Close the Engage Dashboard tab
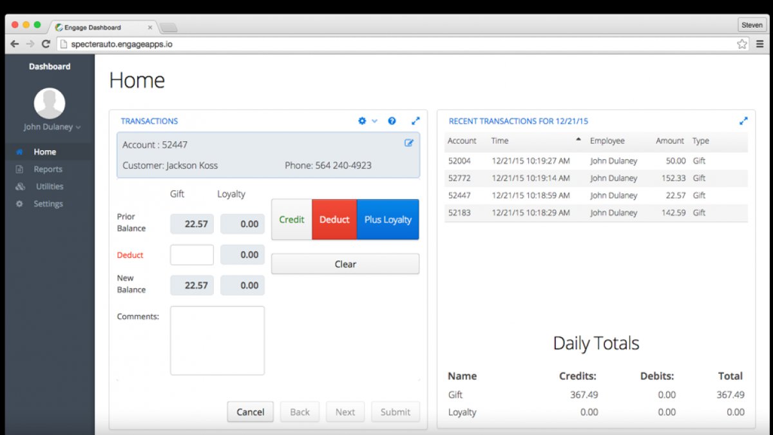Viewport: 773px width, 435px height. pyautogui.click(x=150, y=27)
